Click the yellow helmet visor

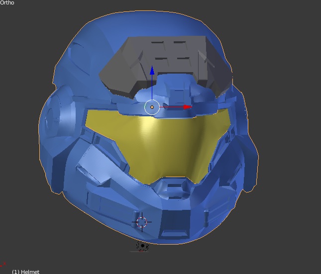point(158,147)
